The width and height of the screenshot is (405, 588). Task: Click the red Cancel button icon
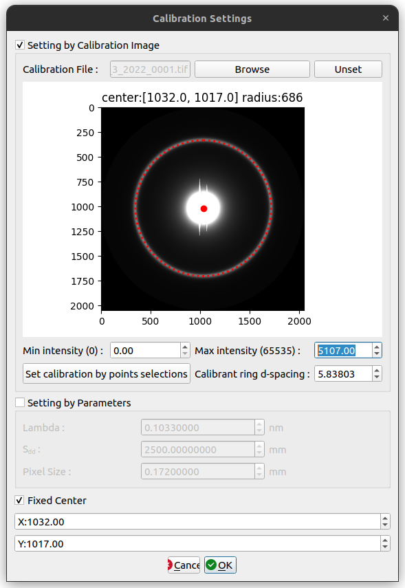(170, 565)
